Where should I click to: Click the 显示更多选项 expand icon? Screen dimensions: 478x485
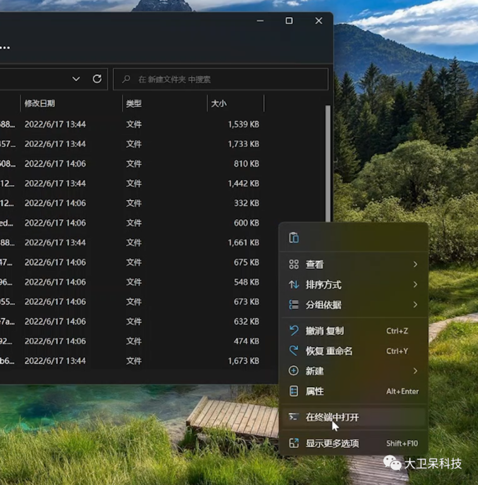293,443
